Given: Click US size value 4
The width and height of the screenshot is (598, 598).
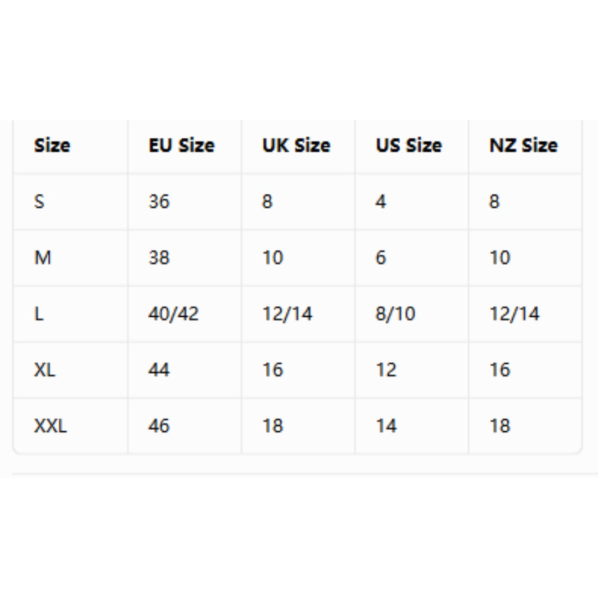Looking at the screenshot, I should tap(381, 202).
